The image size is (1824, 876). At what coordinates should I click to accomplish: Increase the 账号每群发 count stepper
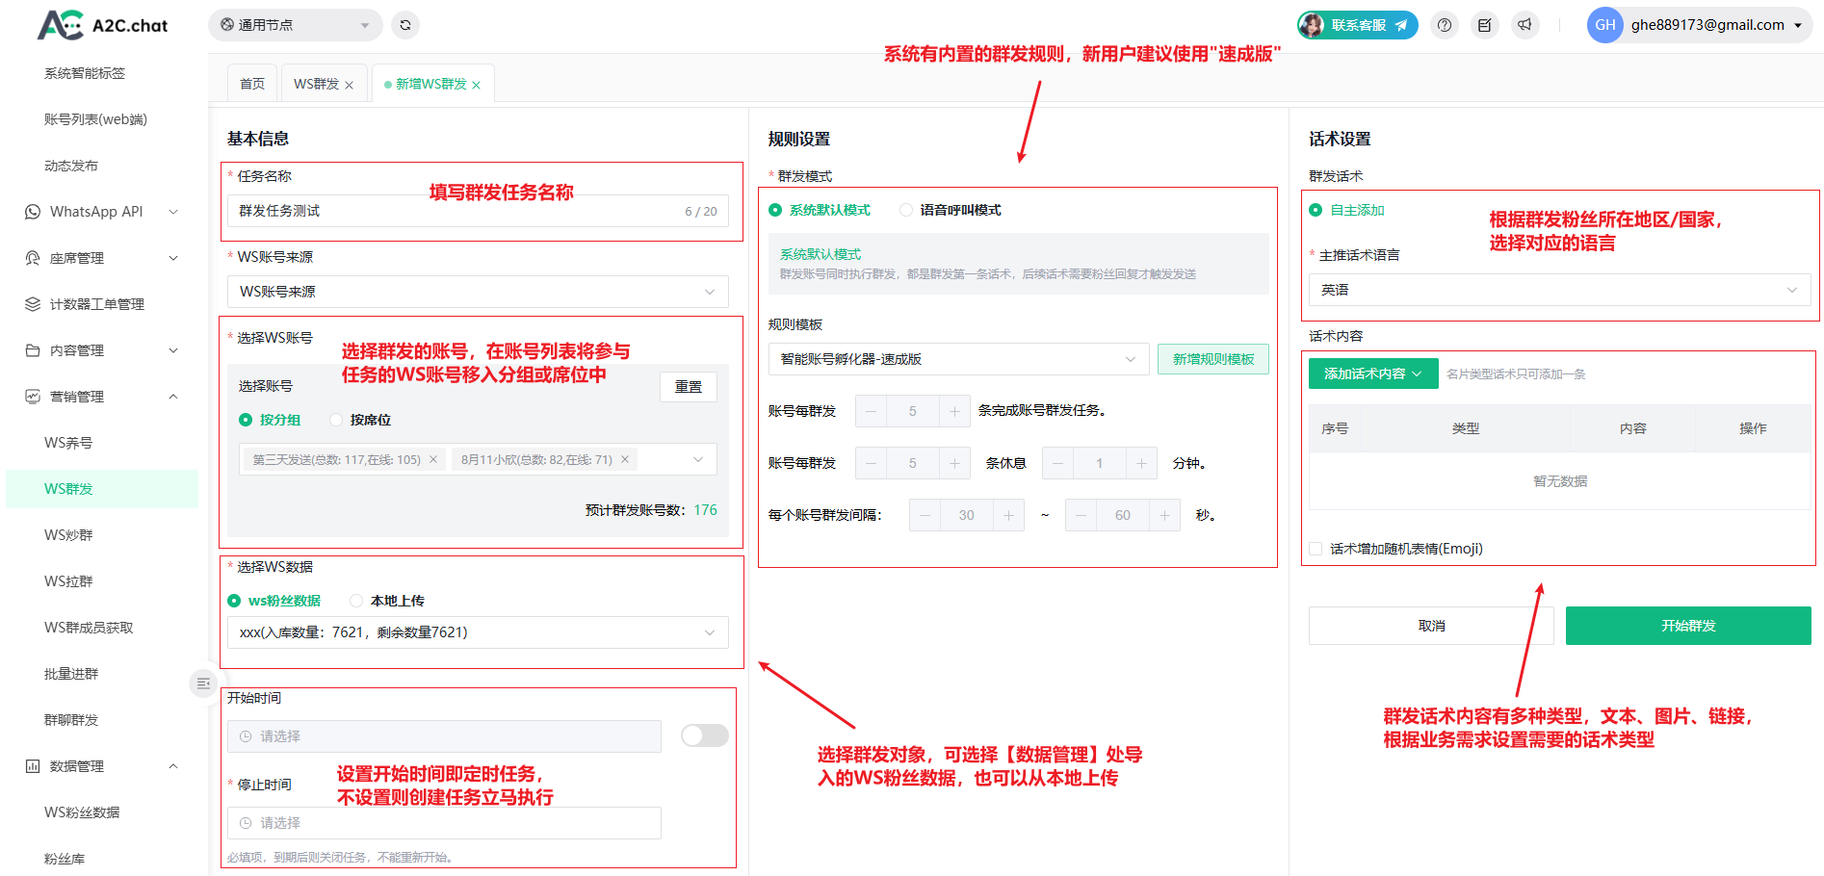[954, 411]
